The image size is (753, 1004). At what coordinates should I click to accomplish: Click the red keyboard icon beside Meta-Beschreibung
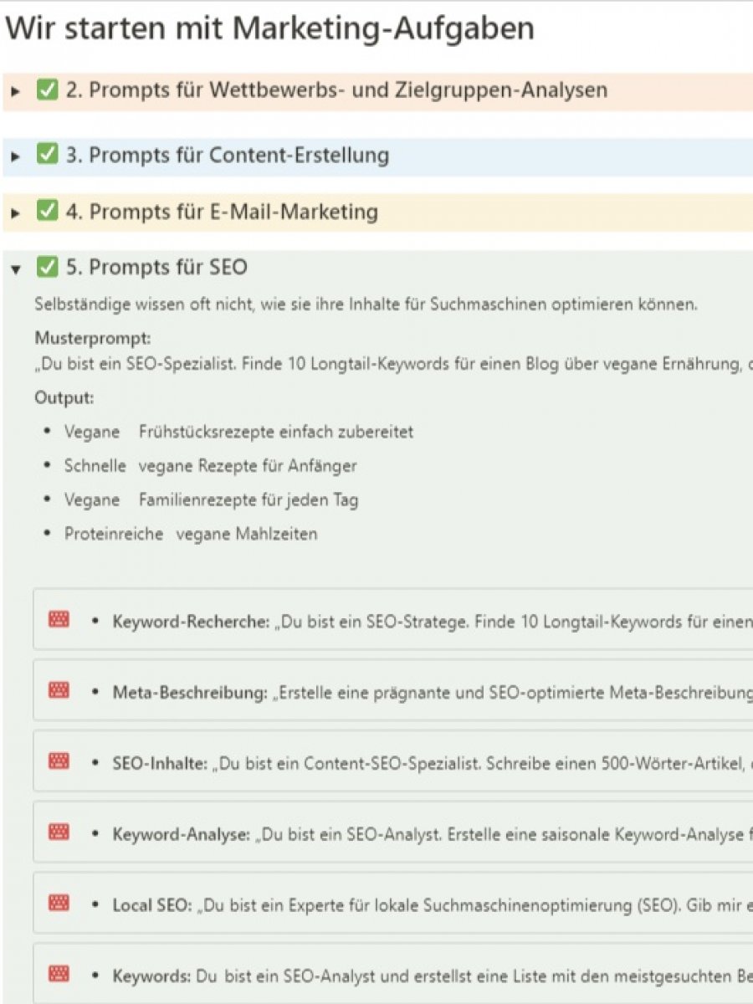tap(59, 690)
